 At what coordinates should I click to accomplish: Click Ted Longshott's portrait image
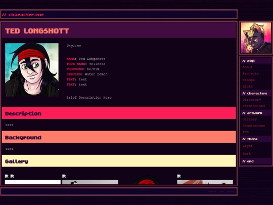tap(32, 70)
